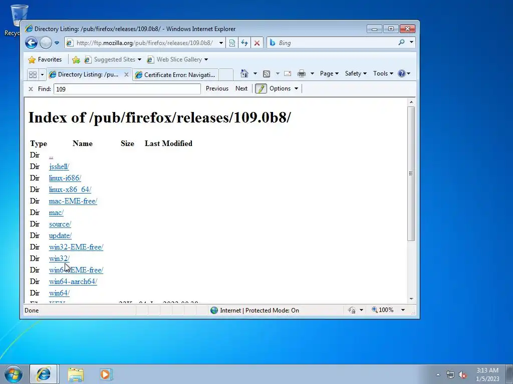Open the win32/ directory link

pos(59,258)
